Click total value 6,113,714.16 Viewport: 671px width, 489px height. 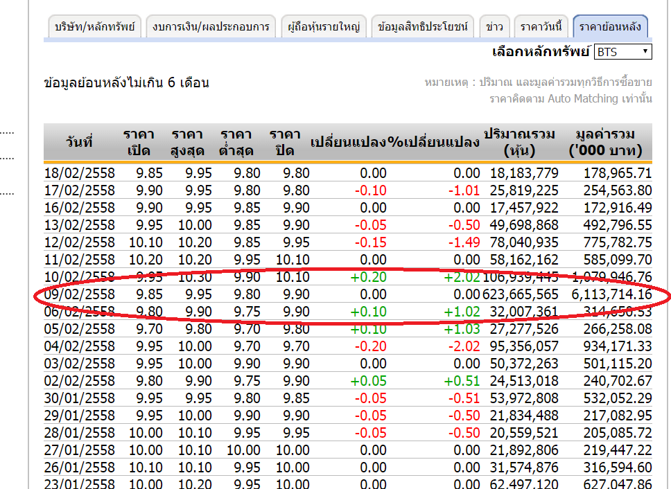click(x=611, y=294)
